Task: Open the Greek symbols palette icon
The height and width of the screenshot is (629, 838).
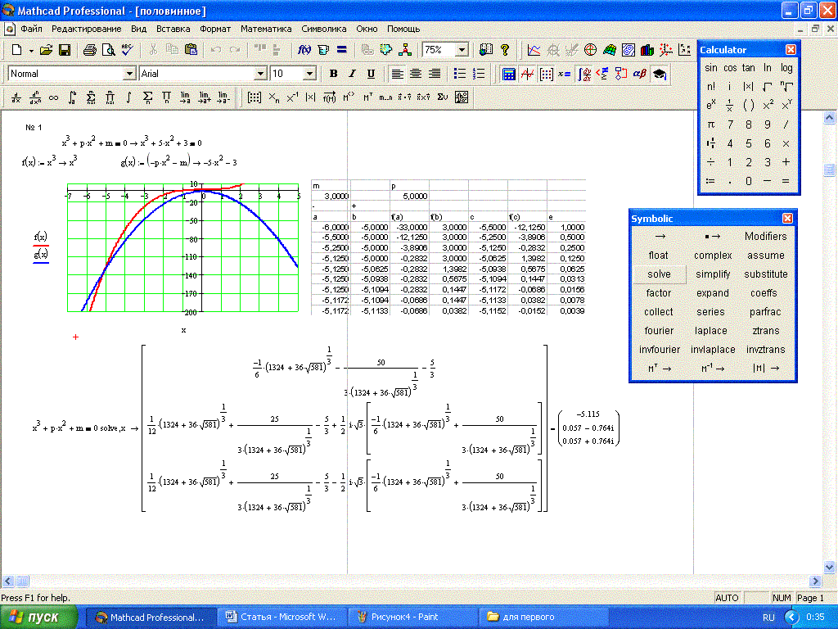Action: click(640, 74)
